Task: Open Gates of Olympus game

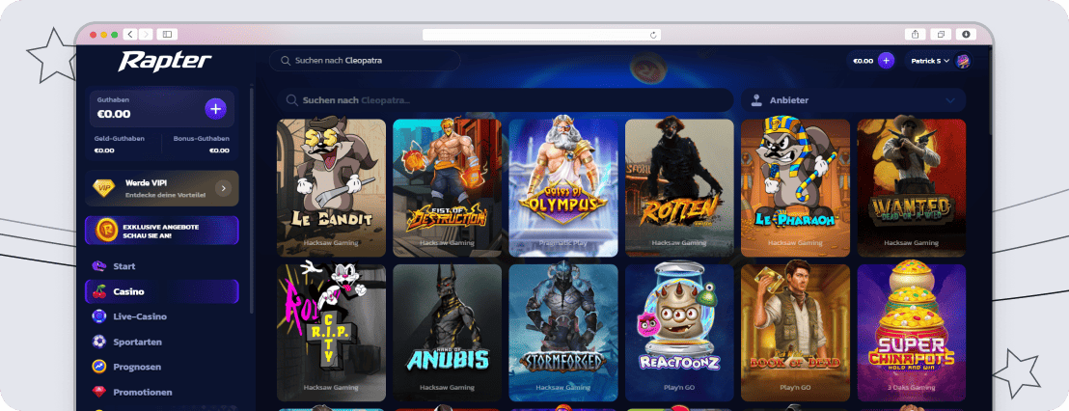Action: pyautogui.click(x=563, y=187)
